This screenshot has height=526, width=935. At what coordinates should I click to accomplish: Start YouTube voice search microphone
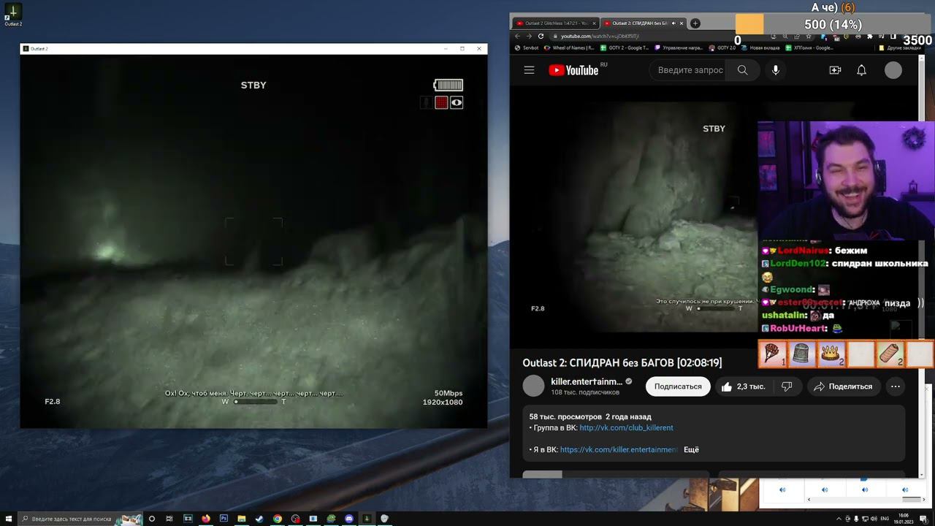pos(776,70)
